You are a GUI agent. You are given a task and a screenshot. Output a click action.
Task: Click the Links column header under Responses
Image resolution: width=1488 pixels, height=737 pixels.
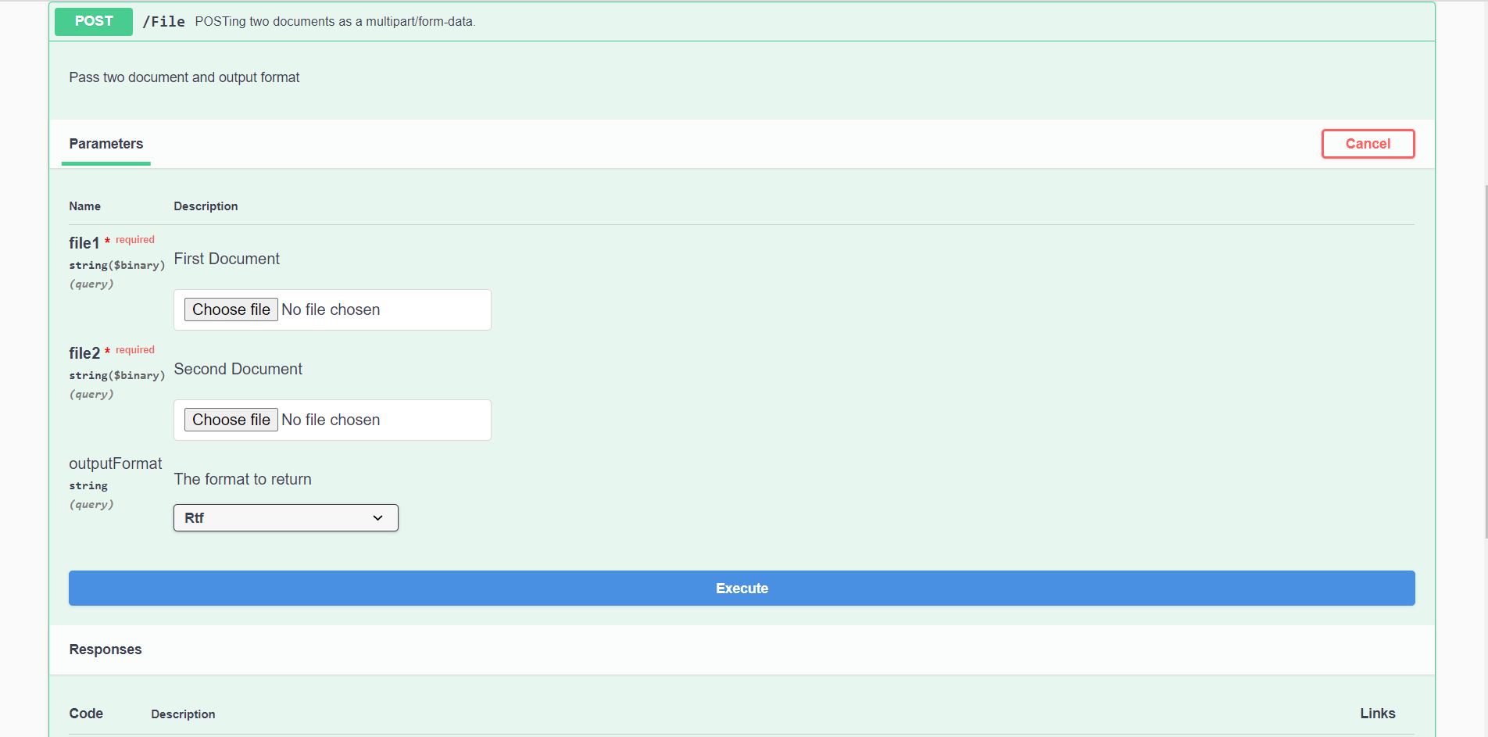[x=1377, y=714]
